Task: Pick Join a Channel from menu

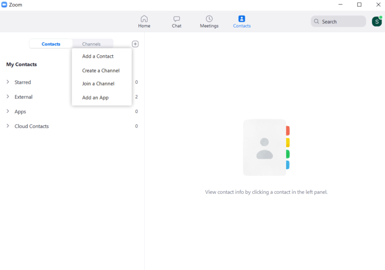Action: [x=98, y=84]
